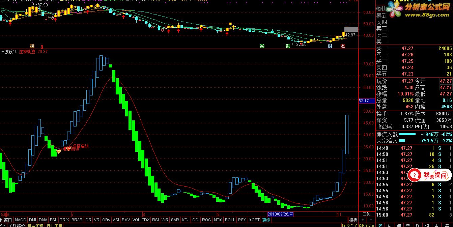Open the WR indicator tab
Screen dimensions: 453x227
click(x=165, y=220)
